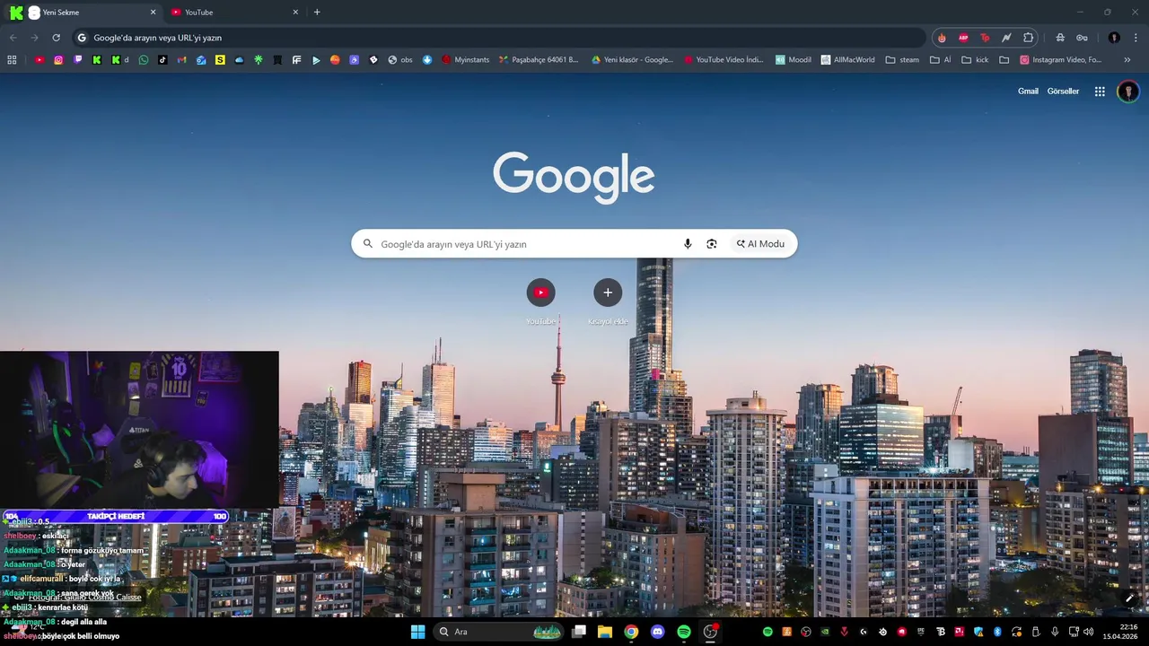Viewport: 1149px width, 646px height.
Task: Open the TikTok bookmark icon
Action: [162, 60]
